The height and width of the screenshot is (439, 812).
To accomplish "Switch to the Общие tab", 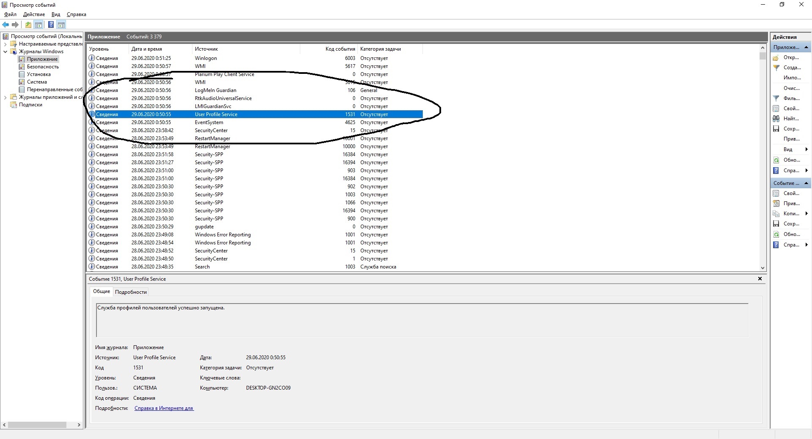I will pos(101,291).
